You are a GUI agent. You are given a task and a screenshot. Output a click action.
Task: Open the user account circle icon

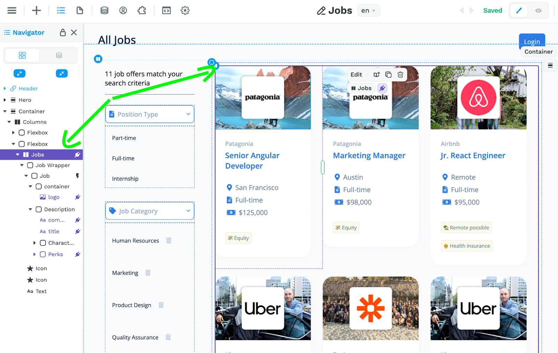coord(123,10)
